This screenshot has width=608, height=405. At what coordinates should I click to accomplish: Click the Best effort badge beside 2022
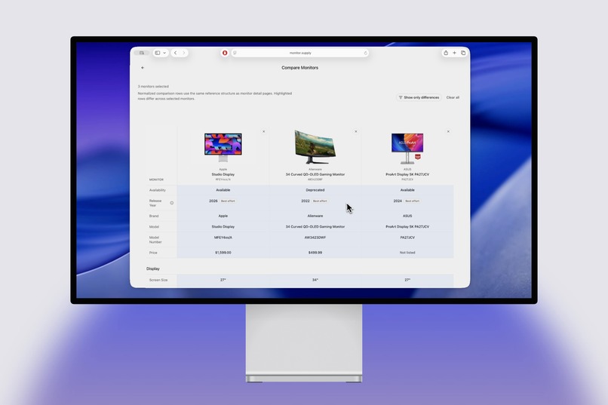click(x=320, y=201)
